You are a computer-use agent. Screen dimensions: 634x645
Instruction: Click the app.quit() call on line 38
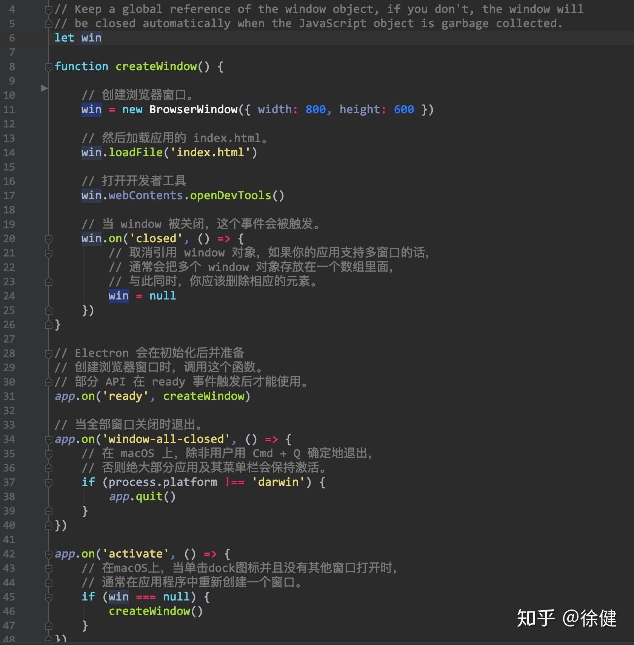142,496
